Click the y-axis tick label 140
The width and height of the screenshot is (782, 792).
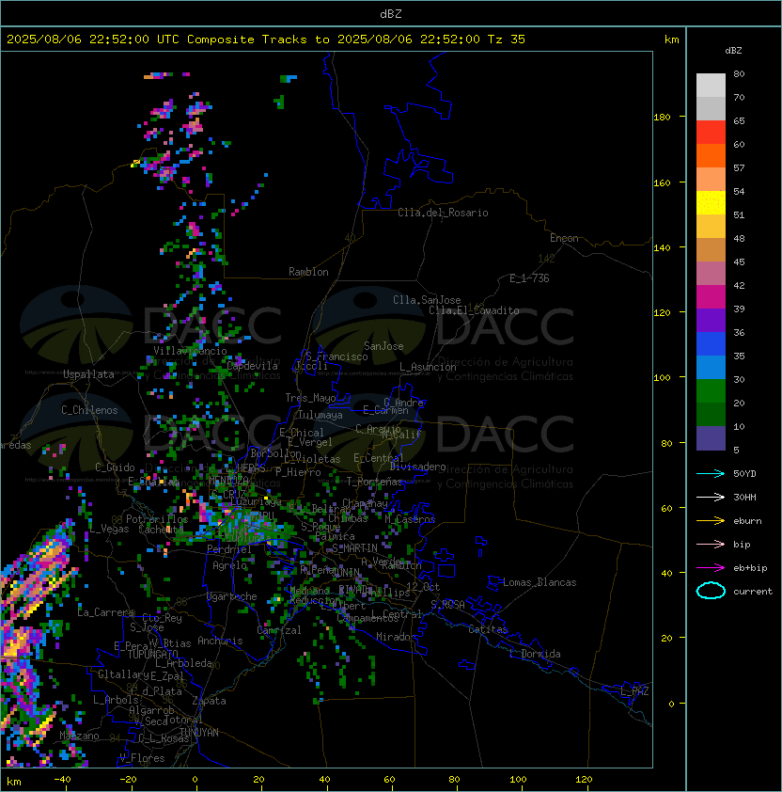(x=662, y=248)
